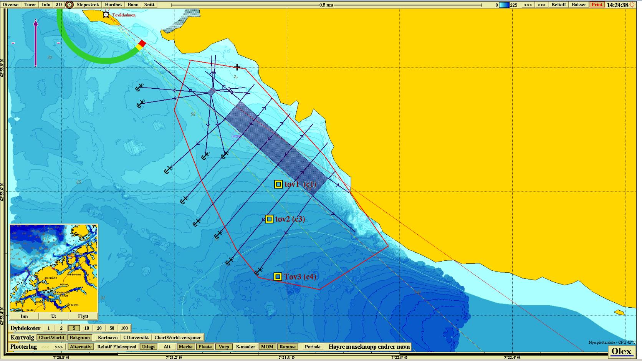The height and width of the screenshot is (361, 642).
Task: Click the Plotterlag >>> next button
Action: pyautogui.click(x=58, y=347)
